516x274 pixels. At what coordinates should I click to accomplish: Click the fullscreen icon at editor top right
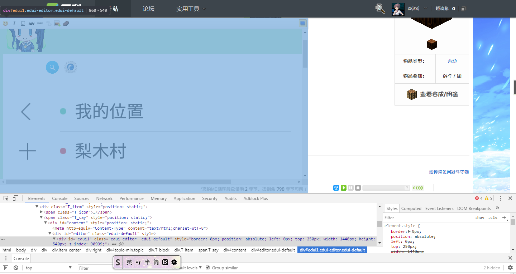click(x=302, y=23)
